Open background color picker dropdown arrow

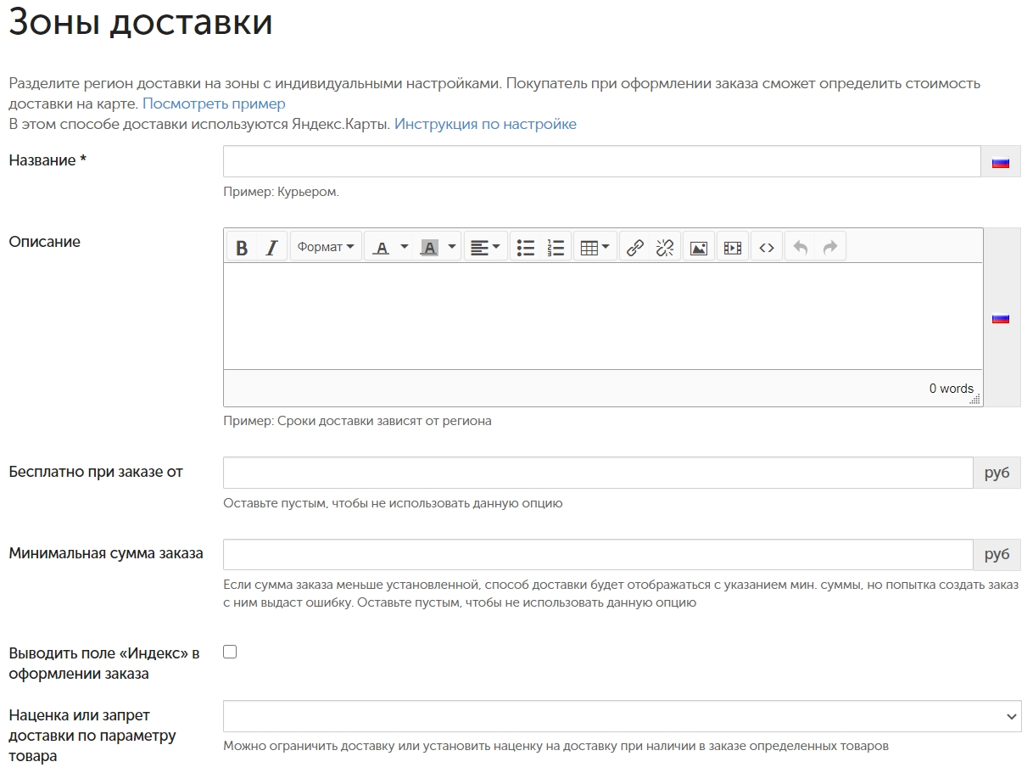click(x=452, y=247)
